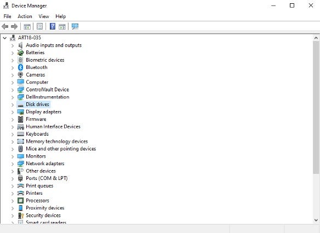Click the ART18-035 computer root icon

[13, 38]
